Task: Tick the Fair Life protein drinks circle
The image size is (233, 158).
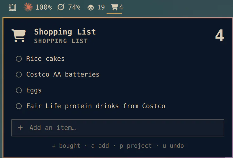Action: [19, 106]
